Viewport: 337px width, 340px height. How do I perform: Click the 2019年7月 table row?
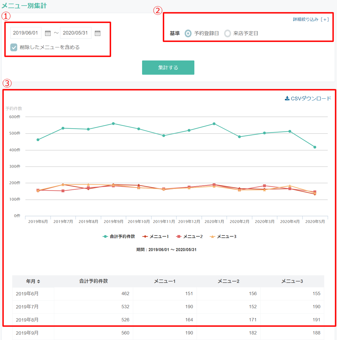pos(168,307)
